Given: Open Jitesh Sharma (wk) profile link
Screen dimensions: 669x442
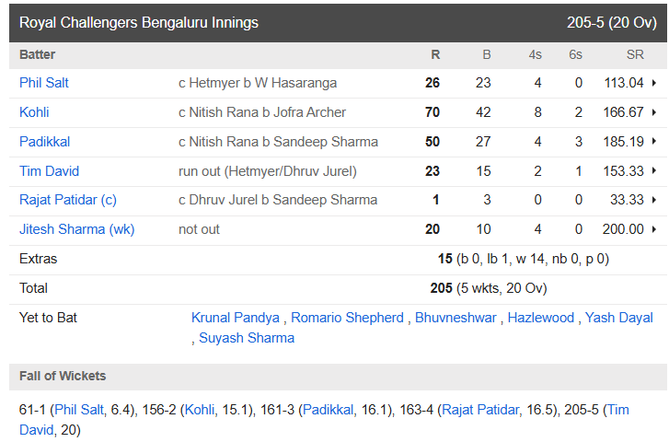Looking at the screenshot, I should click(x=76, y=229).
